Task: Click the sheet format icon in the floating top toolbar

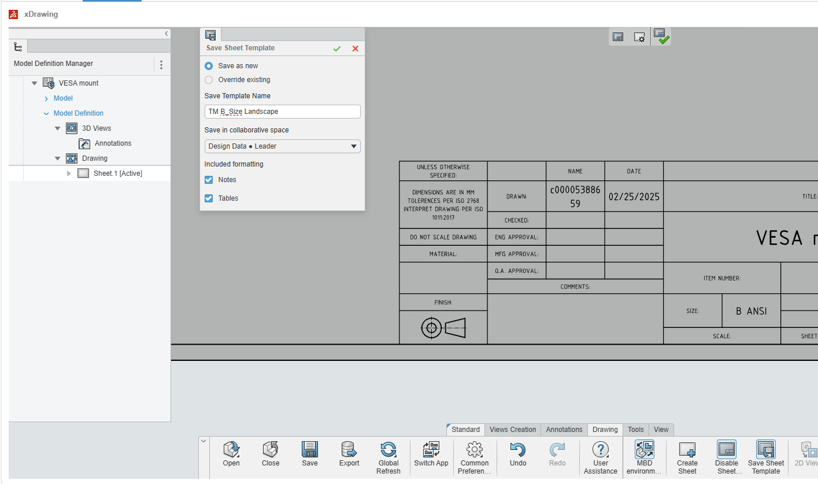Action: pyautogui.click(x=618, y=37)
